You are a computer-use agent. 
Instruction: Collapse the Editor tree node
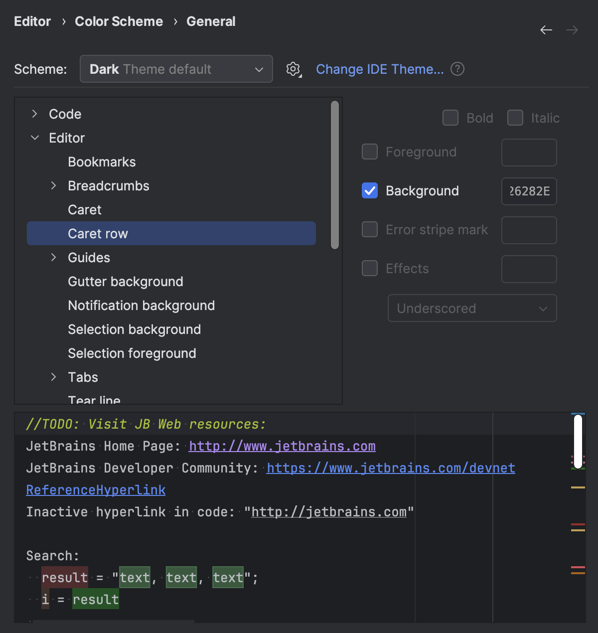coord(34,138)
